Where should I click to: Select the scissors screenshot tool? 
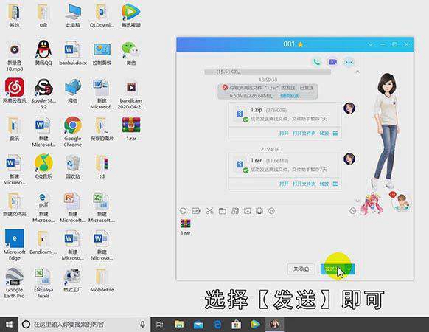point(210,211)
